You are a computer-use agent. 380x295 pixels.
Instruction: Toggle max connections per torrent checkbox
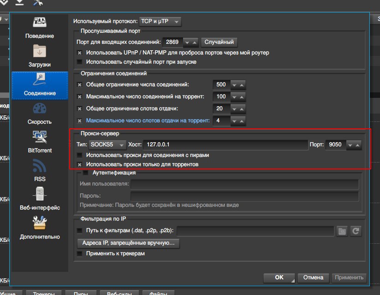(79, 96)
